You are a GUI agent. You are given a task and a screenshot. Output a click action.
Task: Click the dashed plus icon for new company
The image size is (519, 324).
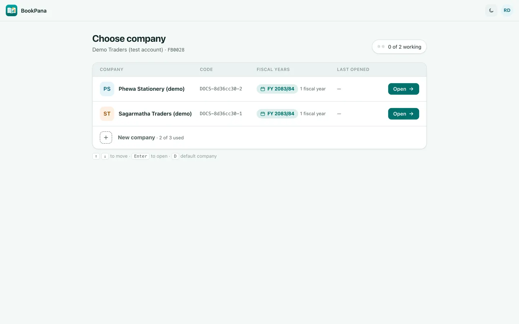tap(106, 138)
